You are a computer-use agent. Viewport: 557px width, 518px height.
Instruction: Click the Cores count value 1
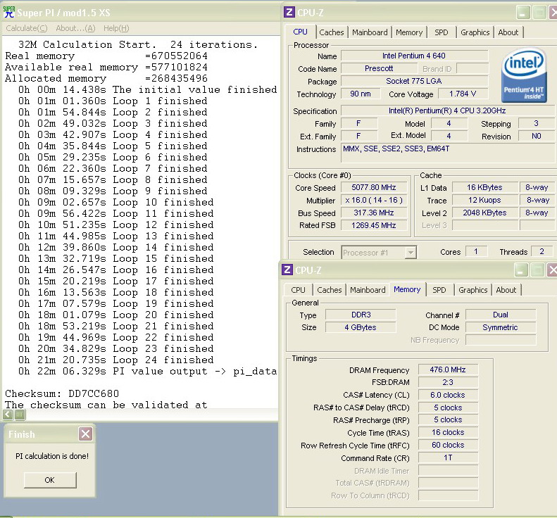(x=476, y=251)
